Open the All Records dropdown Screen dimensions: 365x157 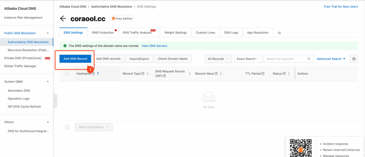218,59
